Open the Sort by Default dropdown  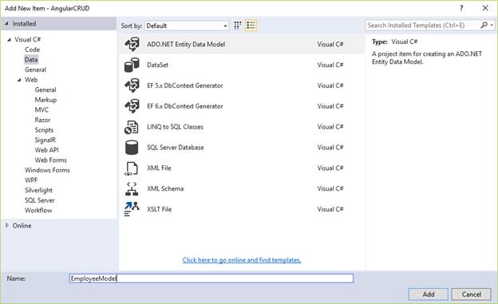pos(187,26)
